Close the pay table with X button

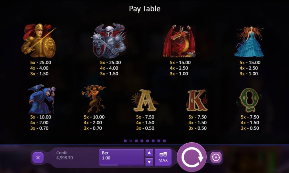pos(38,157)
